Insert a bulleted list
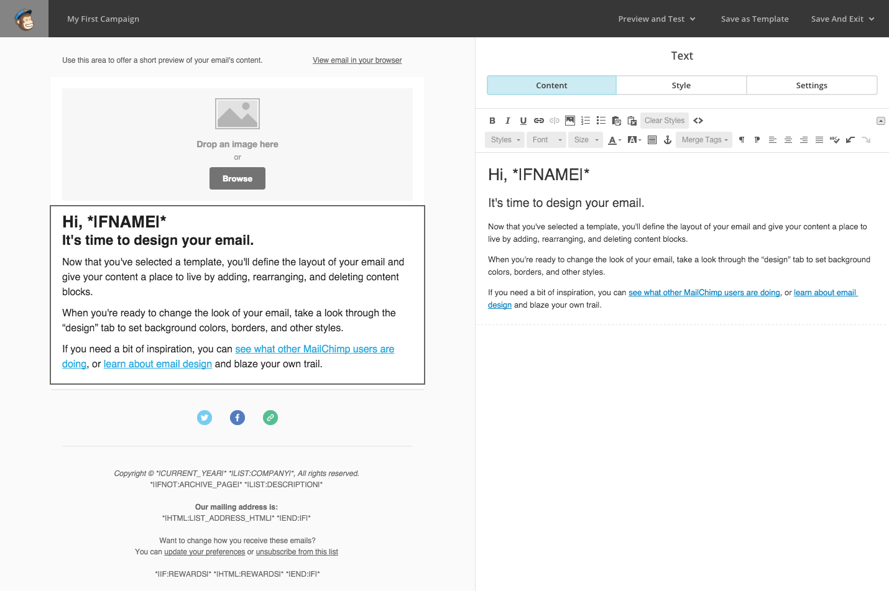 click(x=601, y=121)
